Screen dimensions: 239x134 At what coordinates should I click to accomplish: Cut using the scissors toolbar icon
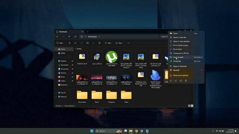point(69,43)
